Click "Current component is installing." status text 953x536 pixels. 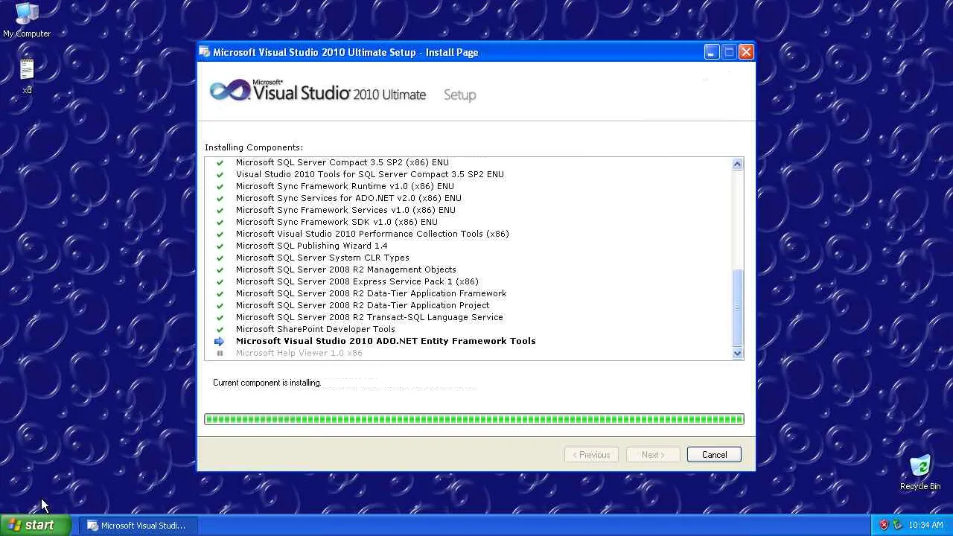tap(267, 383)
